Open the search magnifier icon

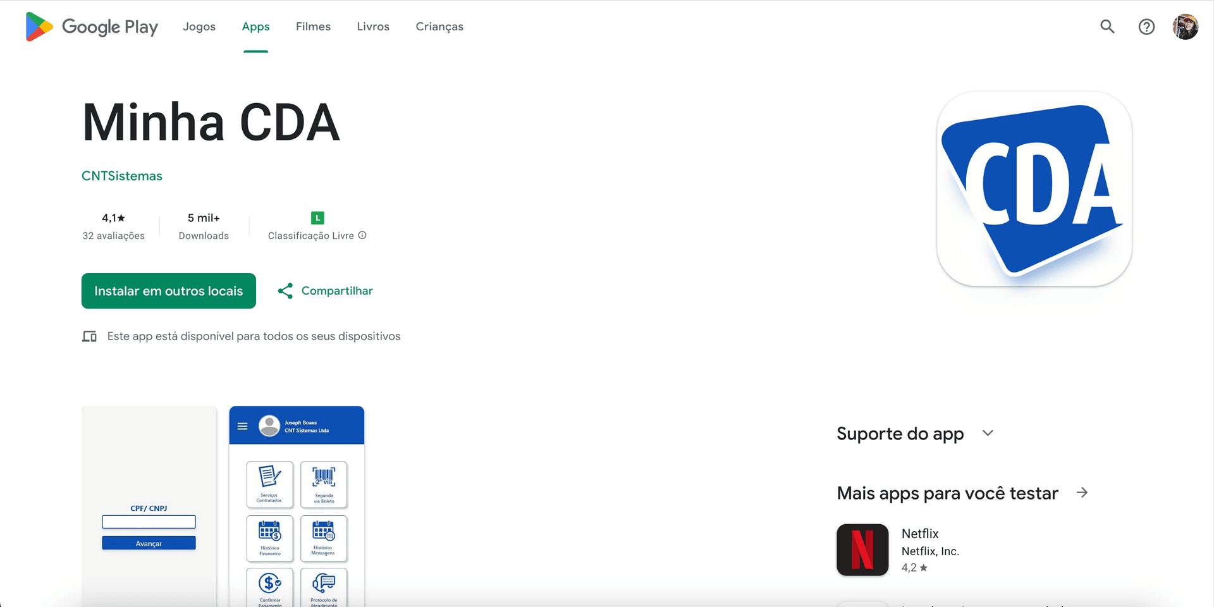(1107, 27)
